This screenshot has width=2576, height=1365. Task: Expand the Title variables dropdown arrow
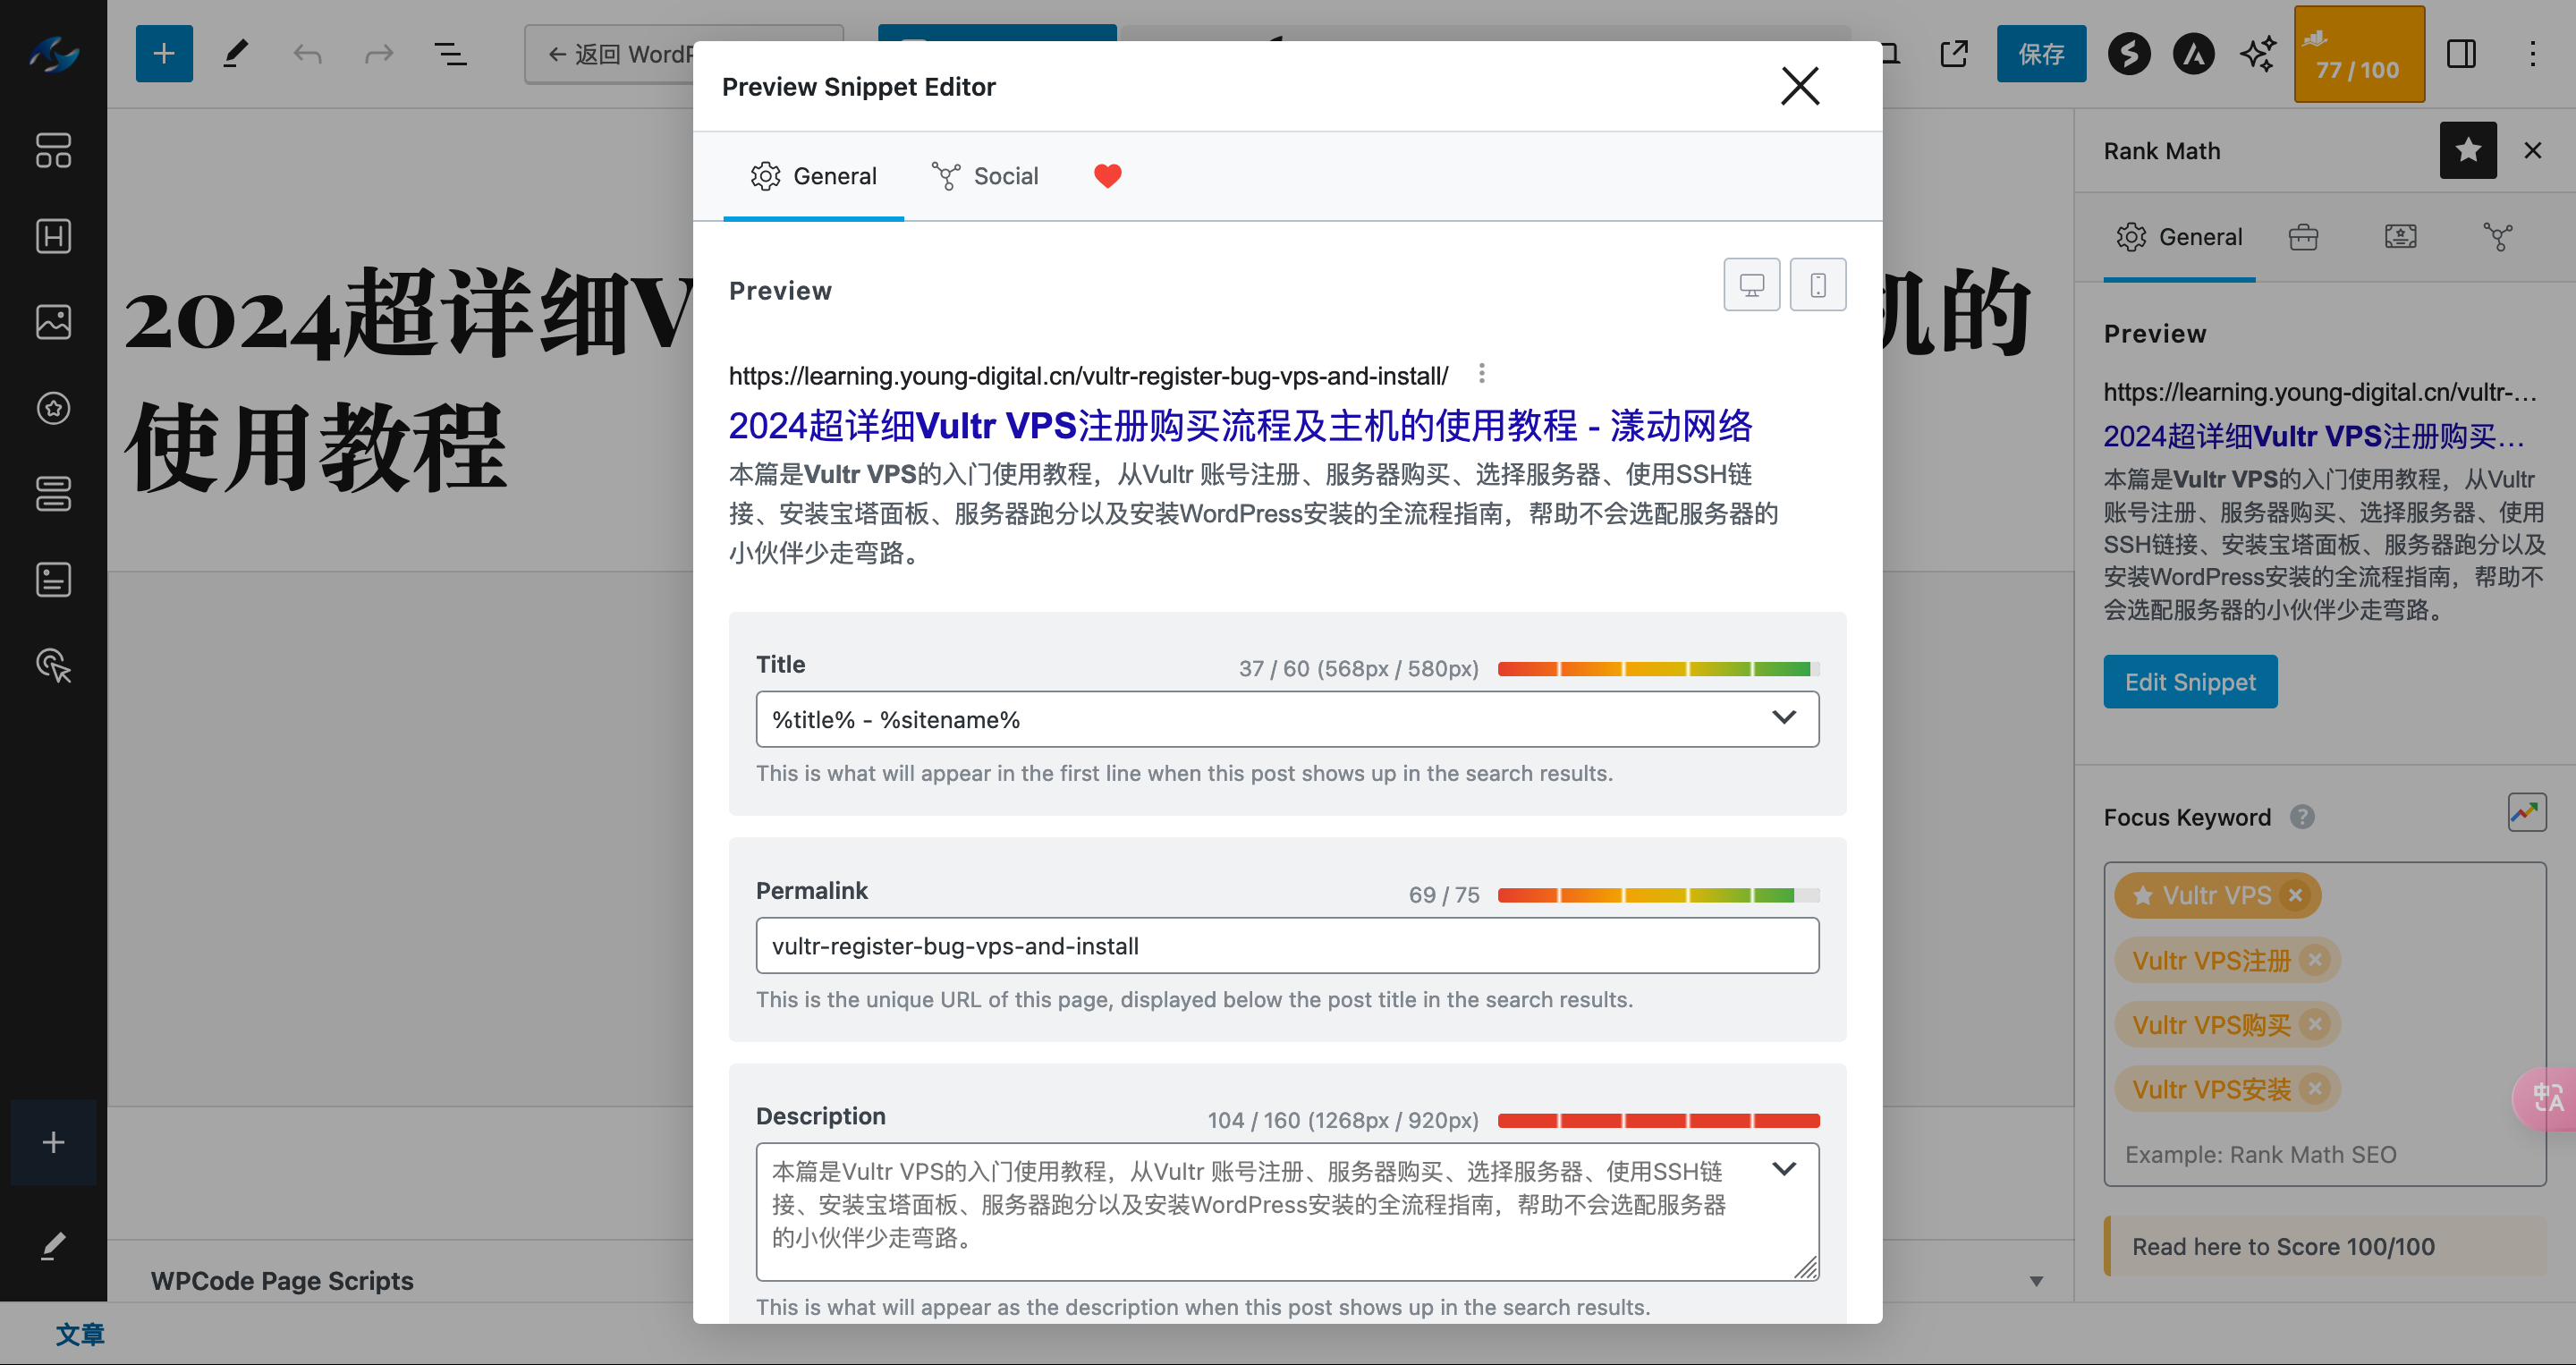coord(1784,718)
